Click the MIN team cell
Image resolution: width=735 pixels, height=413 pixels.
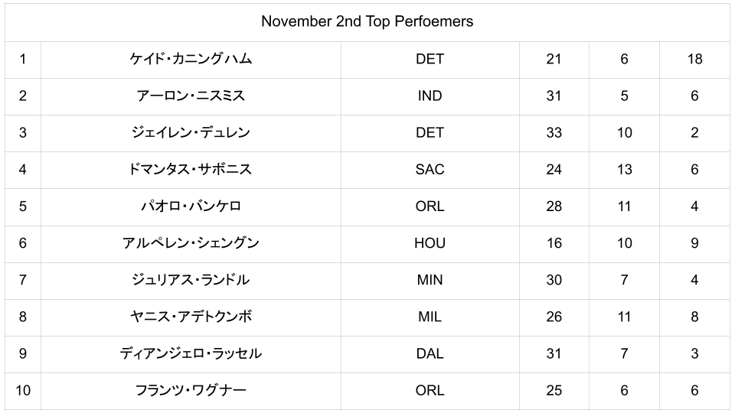430,280
